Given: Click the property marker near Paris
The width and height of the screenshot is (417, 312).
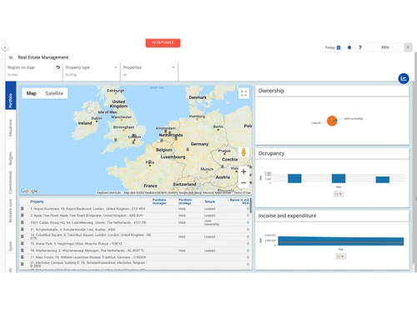Looking at the screenshot, I should [150, 161].
